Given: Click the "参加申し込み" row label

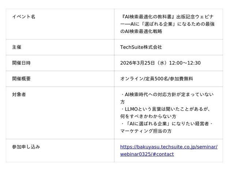Looking at the screenshot, I should (26, 147).
